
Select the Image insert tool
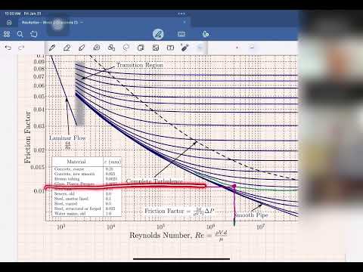point(156,48)
